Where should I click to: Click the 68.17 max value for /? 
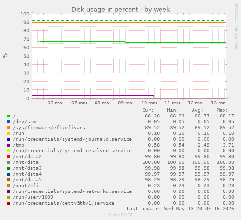227,116
